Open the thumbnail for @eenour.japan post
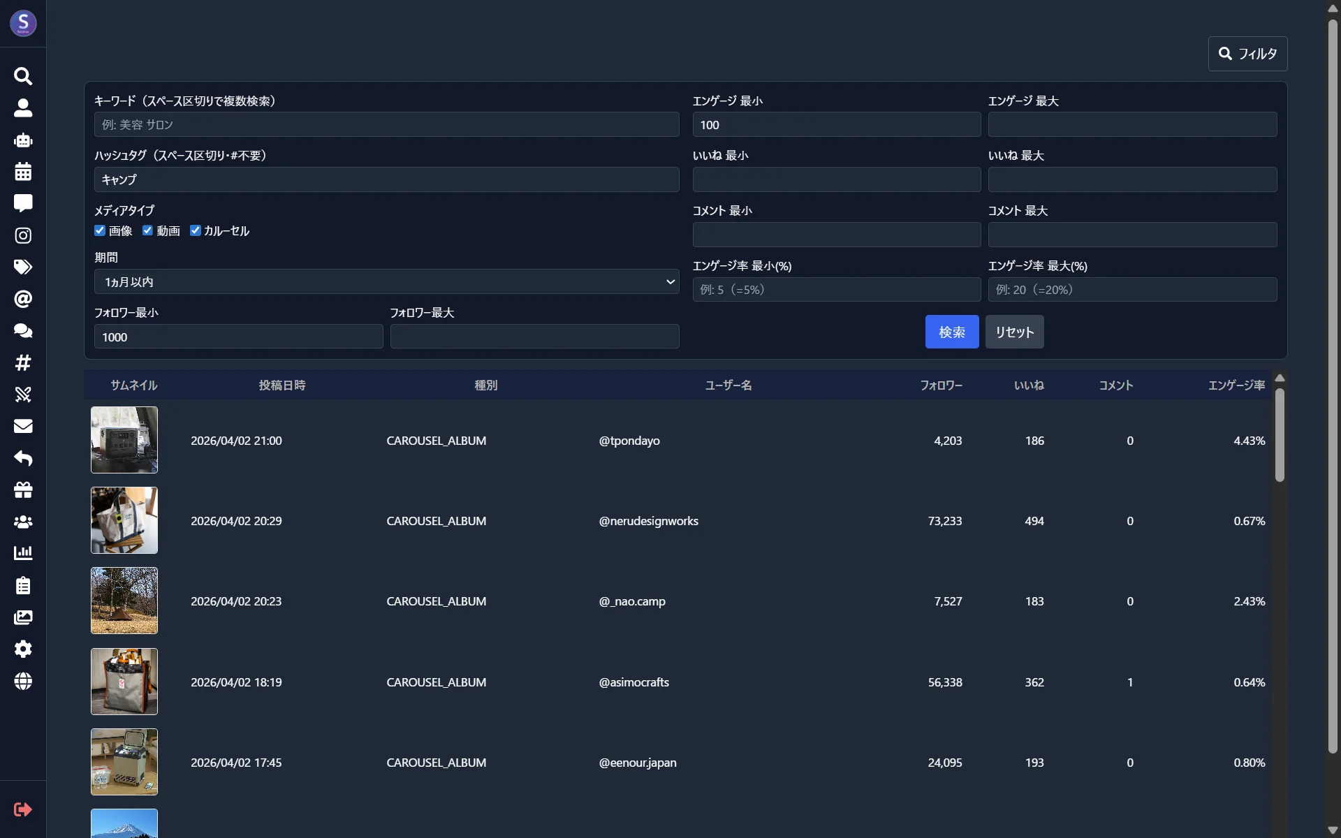This screenshot has height=838, width=1341. 124,762
